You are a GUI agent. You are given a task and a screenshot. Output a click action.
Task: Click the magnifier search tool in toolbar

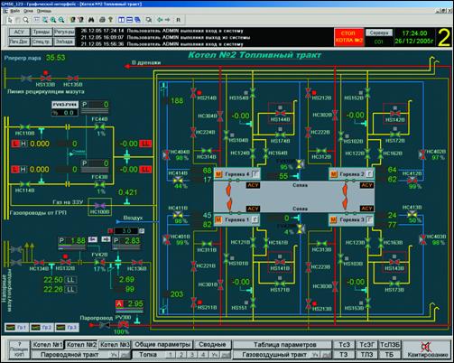click(26, 20)
